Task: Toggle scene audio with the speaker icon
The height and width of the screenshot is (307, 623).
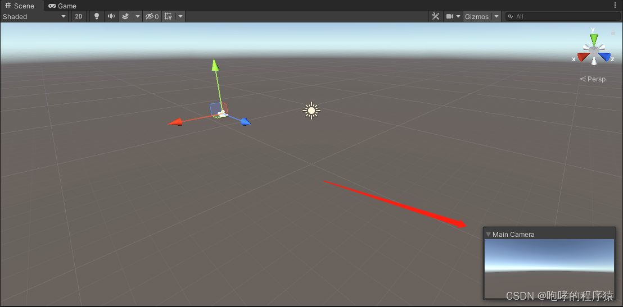Action: coord(111,16)
